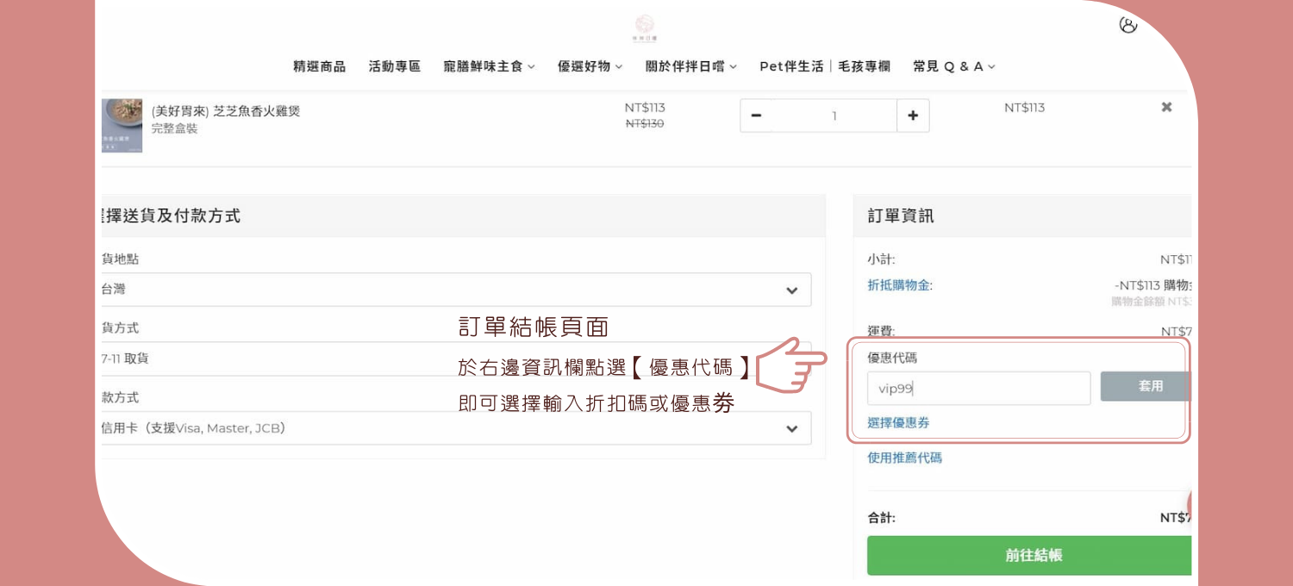Open 活動專區 menu item

tap(395, 66)
